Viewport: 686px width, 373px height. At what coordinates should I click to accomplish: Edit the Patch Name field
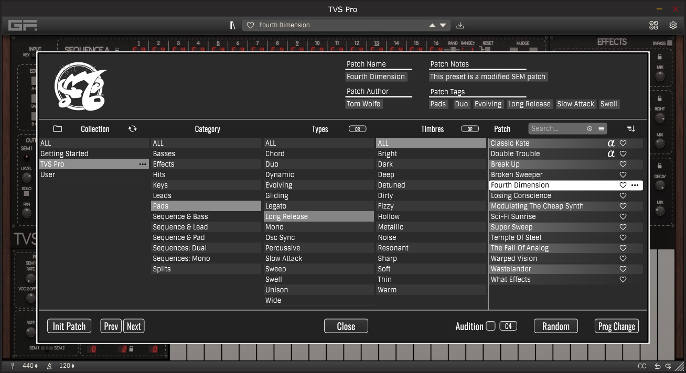point(376,76)
